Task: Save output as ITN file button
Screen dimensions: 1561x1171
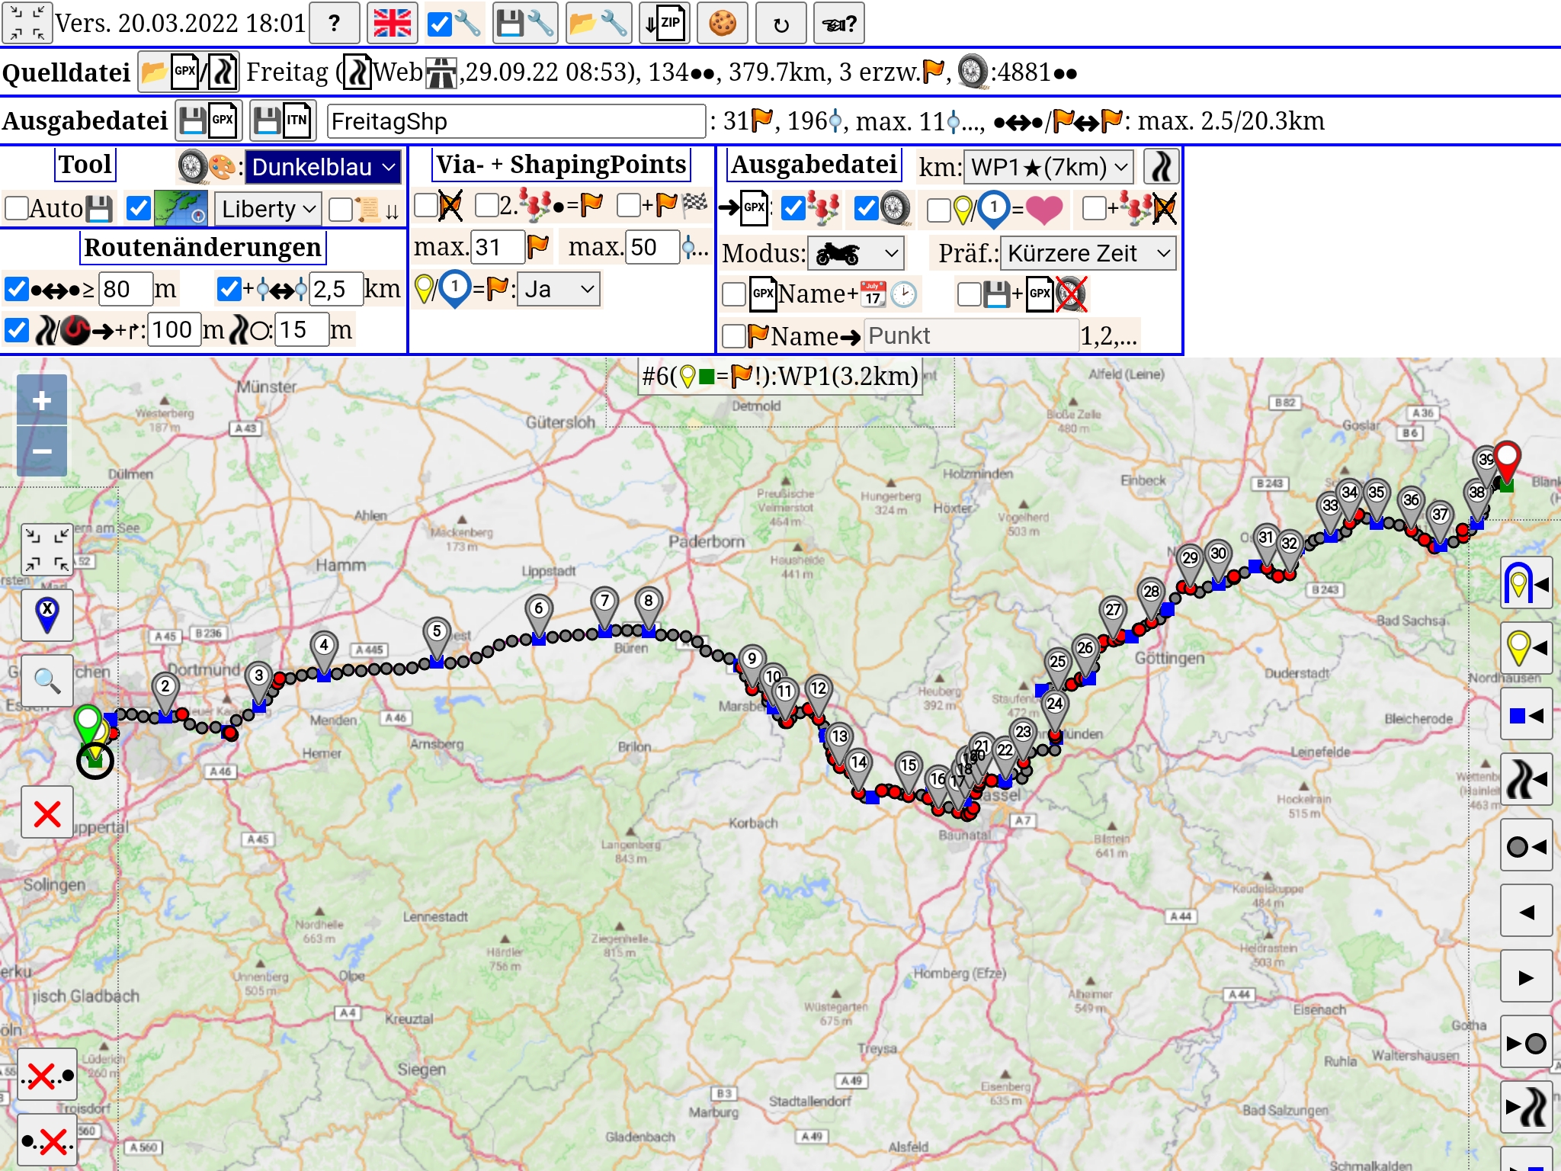Action: click(x=283, y=120)
